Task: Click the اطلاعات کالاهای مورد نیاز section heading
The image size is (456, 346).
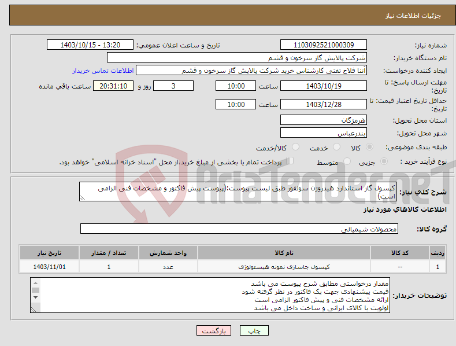Action: click(x=405, y=209)
